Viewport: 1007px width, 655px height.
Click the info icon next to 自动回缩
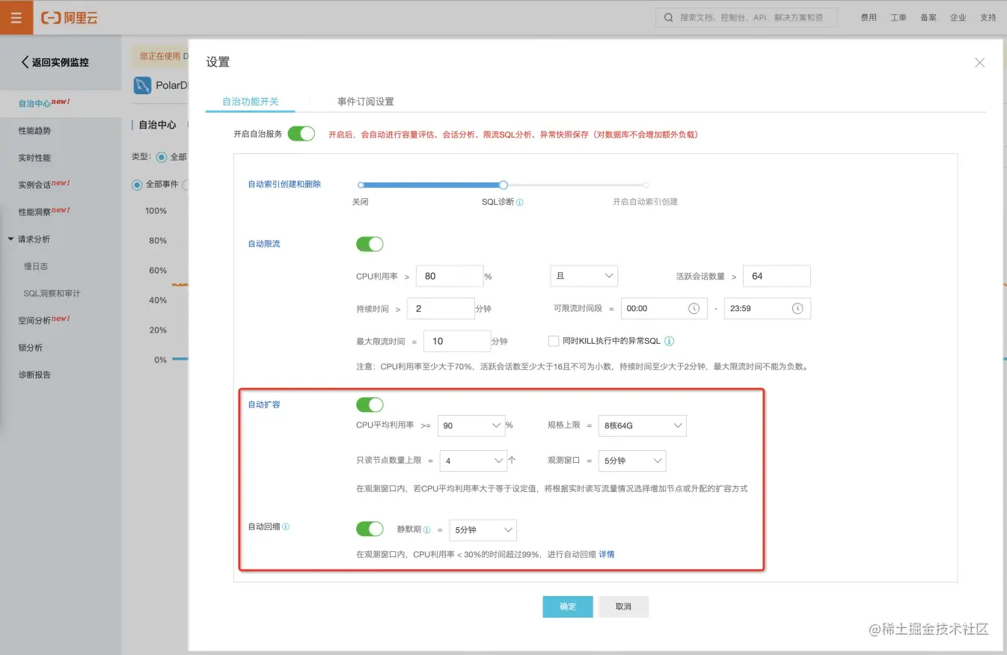pos(286,526)
